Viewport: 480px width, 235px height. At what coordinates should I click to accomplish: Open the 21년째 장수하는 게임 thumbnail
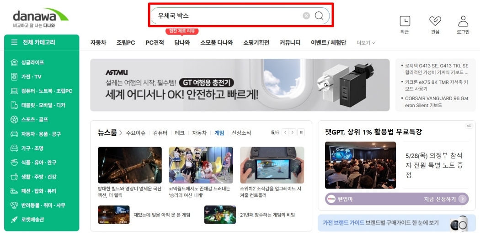tap(220, 215)
